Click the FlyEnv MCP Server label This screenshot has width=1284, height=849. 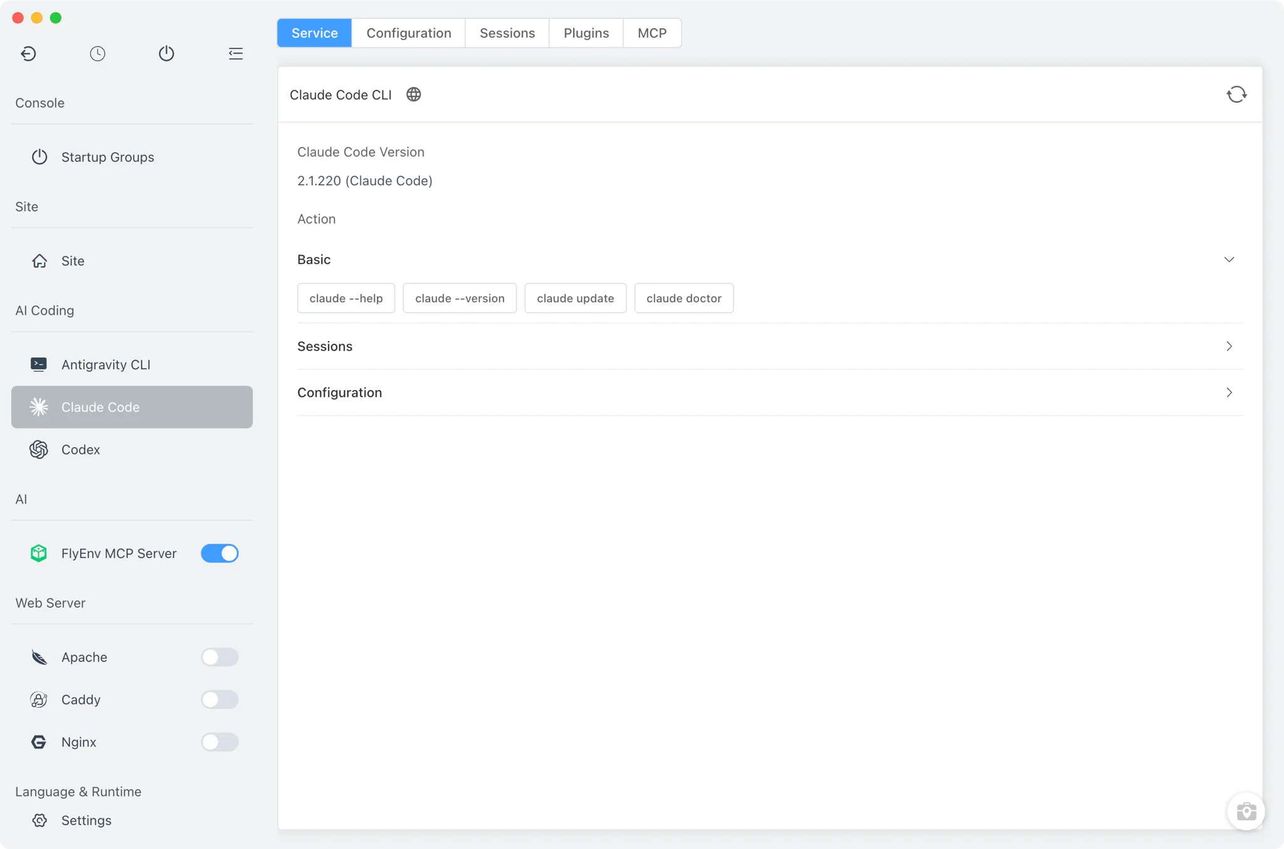tap(119, 553)
